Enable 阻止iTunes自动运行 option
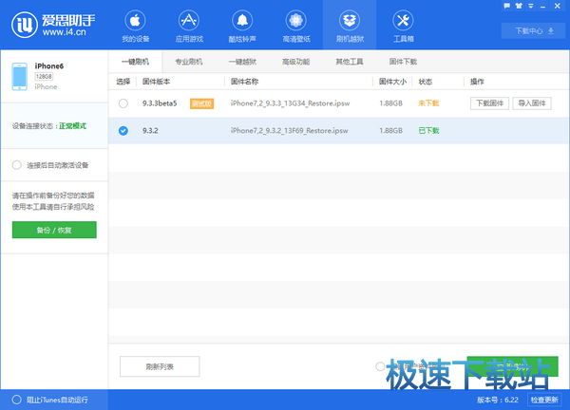The width and height of the screenshot is (570, 410). click(x=17, y=400)
